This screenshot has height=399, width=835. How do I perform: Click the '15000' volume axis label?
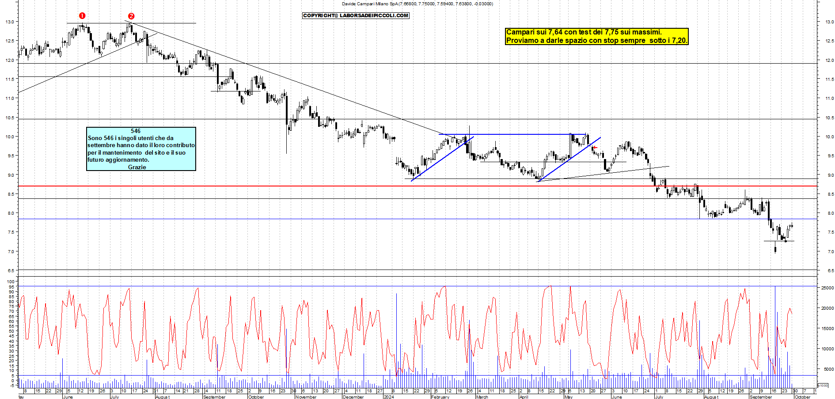[x=827, y=328]
